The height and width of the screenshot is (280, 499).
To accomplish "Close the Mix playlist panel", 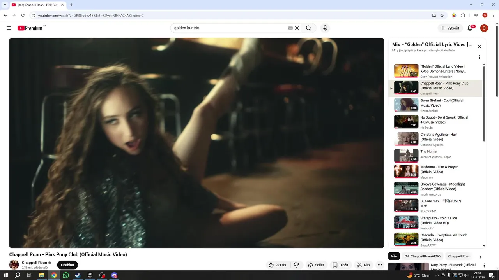I will (480, 46).
